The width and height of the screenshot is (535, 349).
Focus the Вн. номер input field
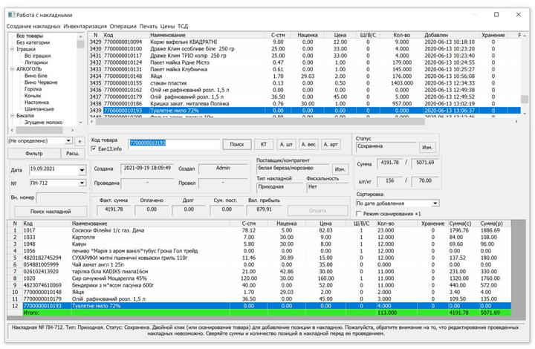[61, 198]
